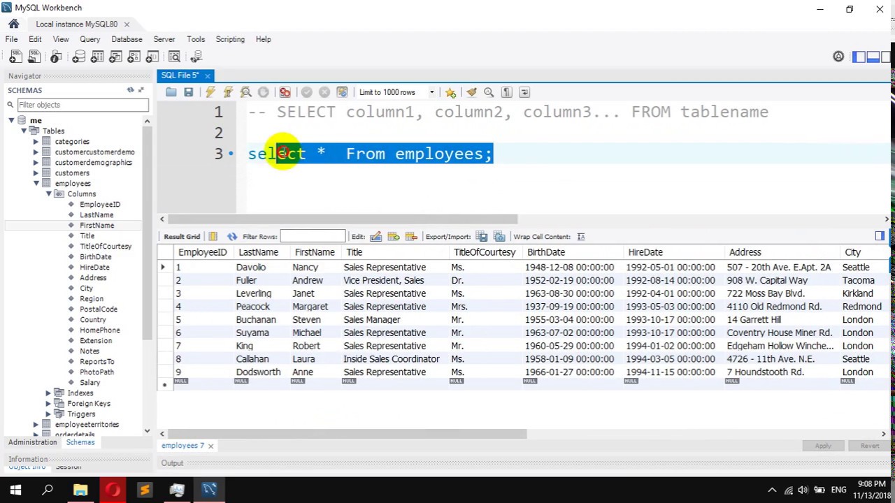This screenshot has height=503, width=895.
Task: Create a new view icon
Action: pos(115,57)
